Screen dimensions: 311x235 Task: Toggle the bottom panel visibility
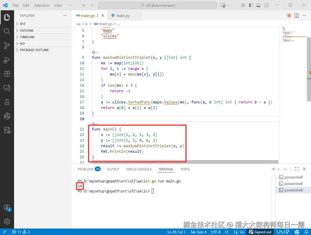(258, 5)
